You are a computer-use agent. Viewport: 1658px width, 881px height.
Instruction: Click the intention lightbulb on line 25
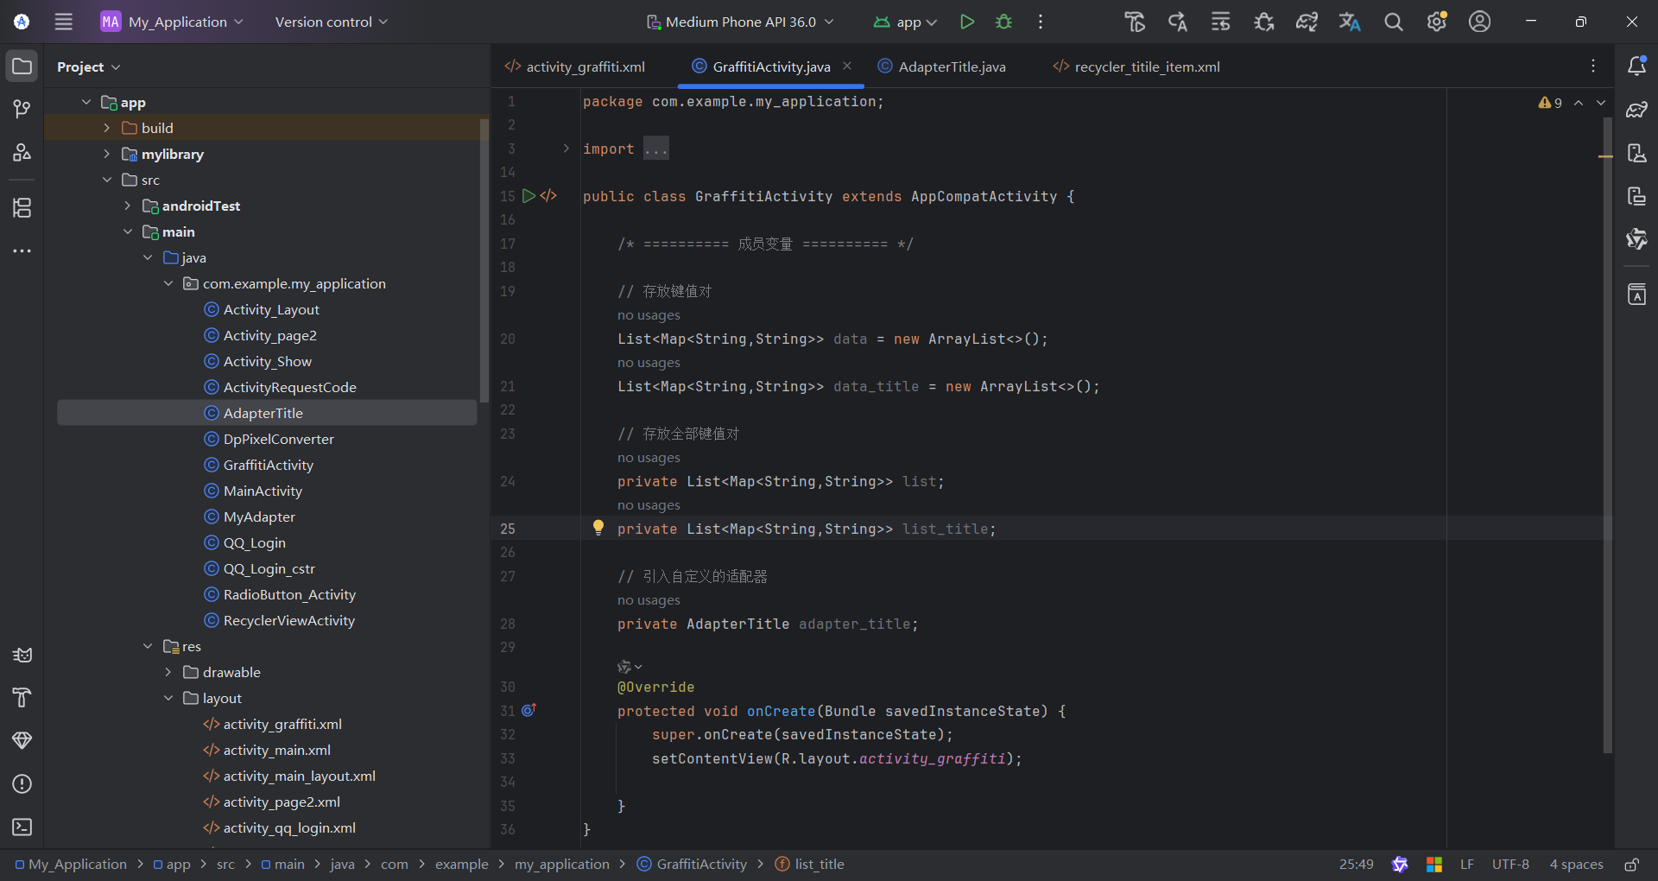pyautogui.click(x=598, y=528)
